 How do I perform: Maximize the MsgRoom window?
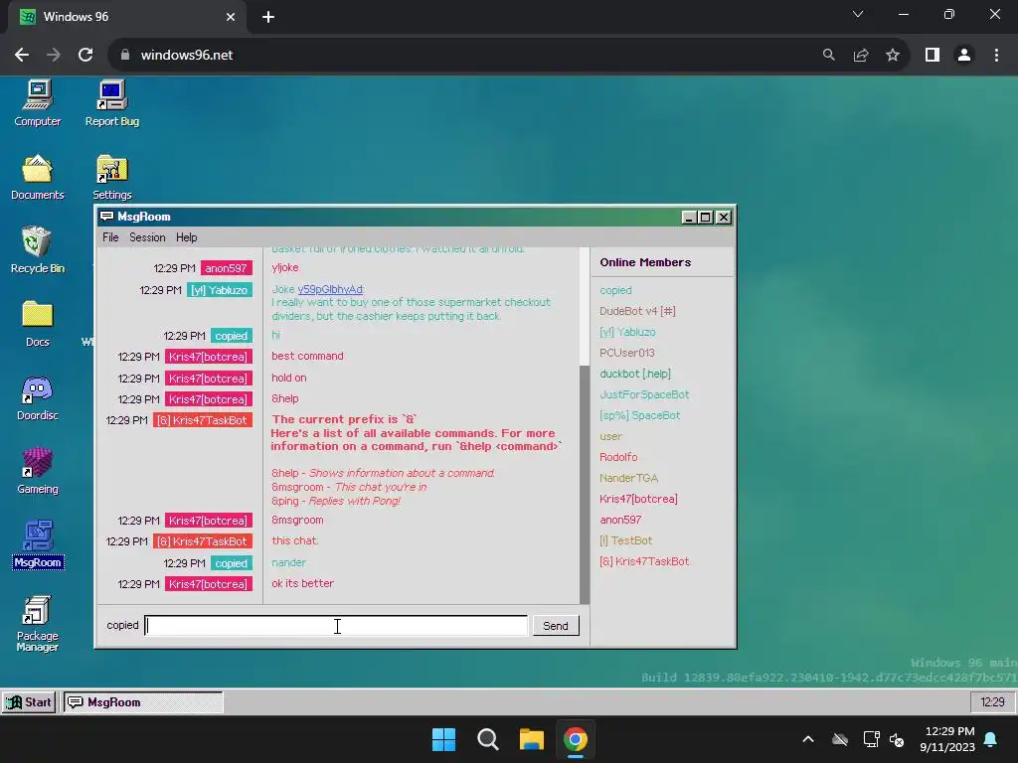[706, 217]
